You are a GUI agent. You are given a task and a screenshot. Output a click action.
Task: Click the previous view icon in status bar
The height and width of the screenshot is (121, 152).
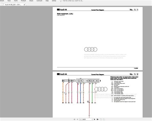(x=101, y=119)
